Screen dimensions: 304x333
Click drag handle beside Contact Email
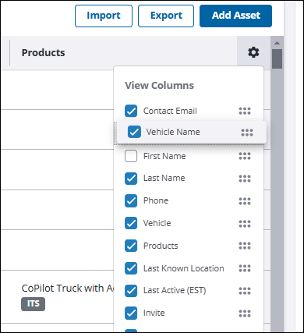click(x=245, y=111)
